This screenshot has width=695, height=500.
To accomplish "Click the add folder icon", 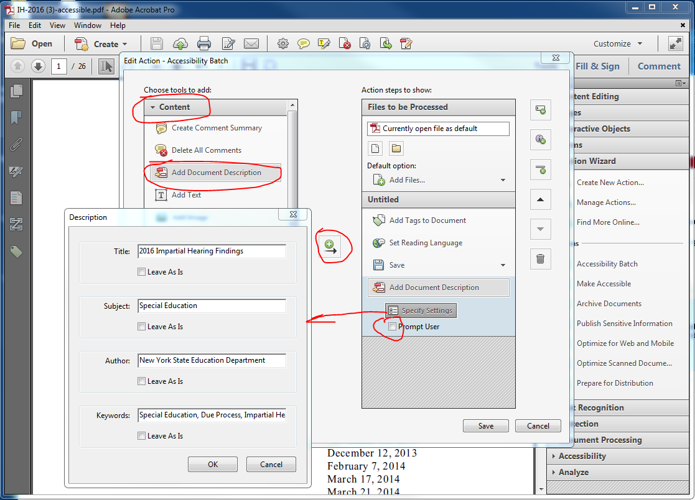I will pyautogui.click(x=396, y=148).
